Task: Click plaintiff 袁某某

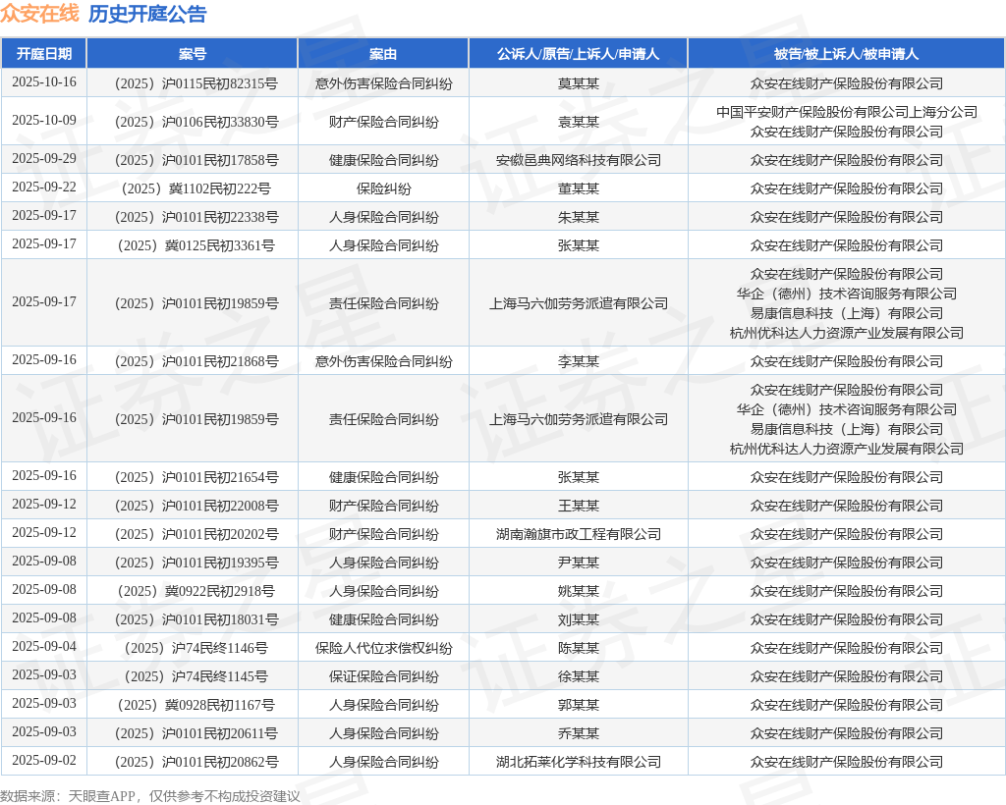Action: pyautogui.click(x=578, y=122)
